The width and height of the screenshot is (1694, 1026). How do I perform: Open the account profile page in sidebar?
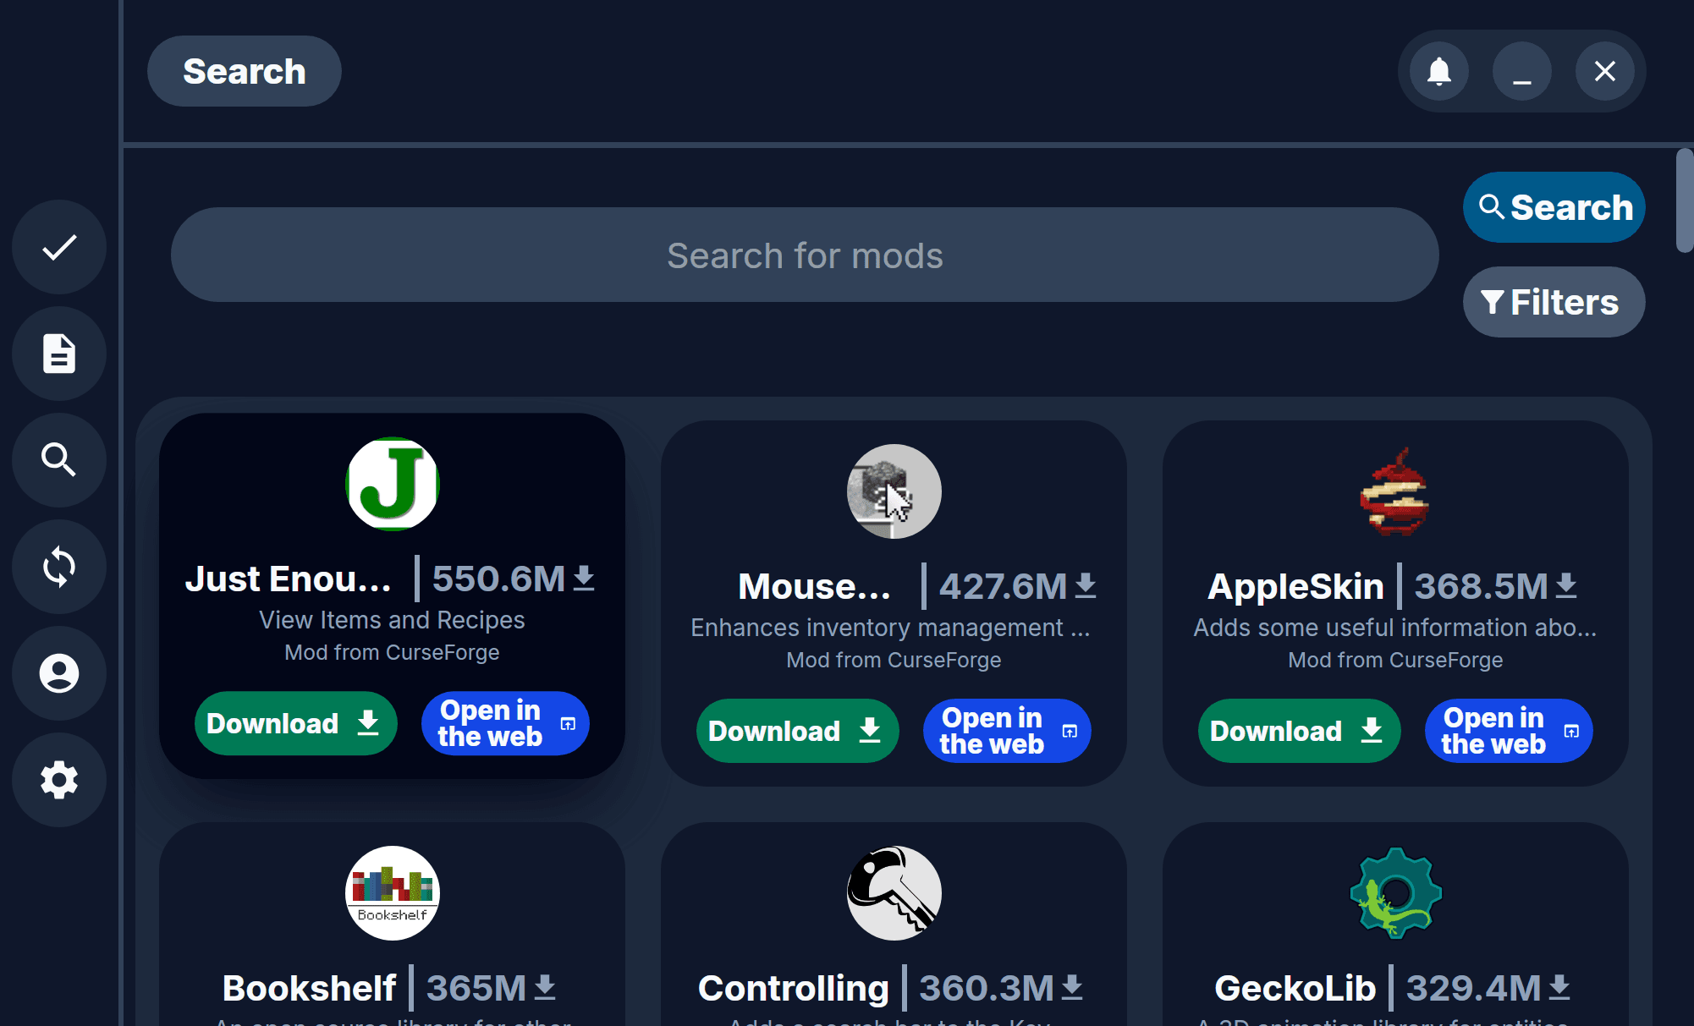59,673
